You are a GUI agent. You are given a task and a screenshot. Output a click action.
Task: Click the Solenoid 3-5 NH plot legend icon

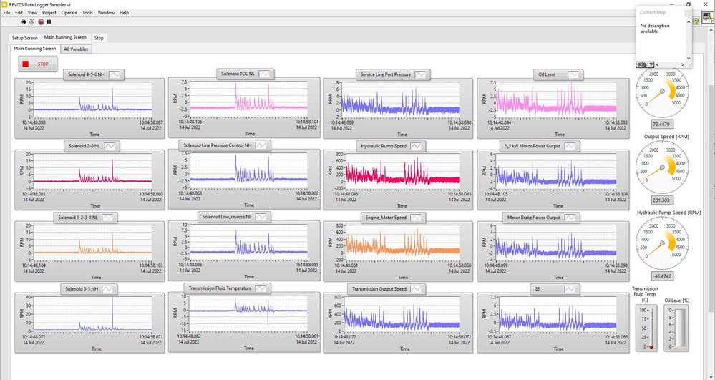(x=107, y=289)
